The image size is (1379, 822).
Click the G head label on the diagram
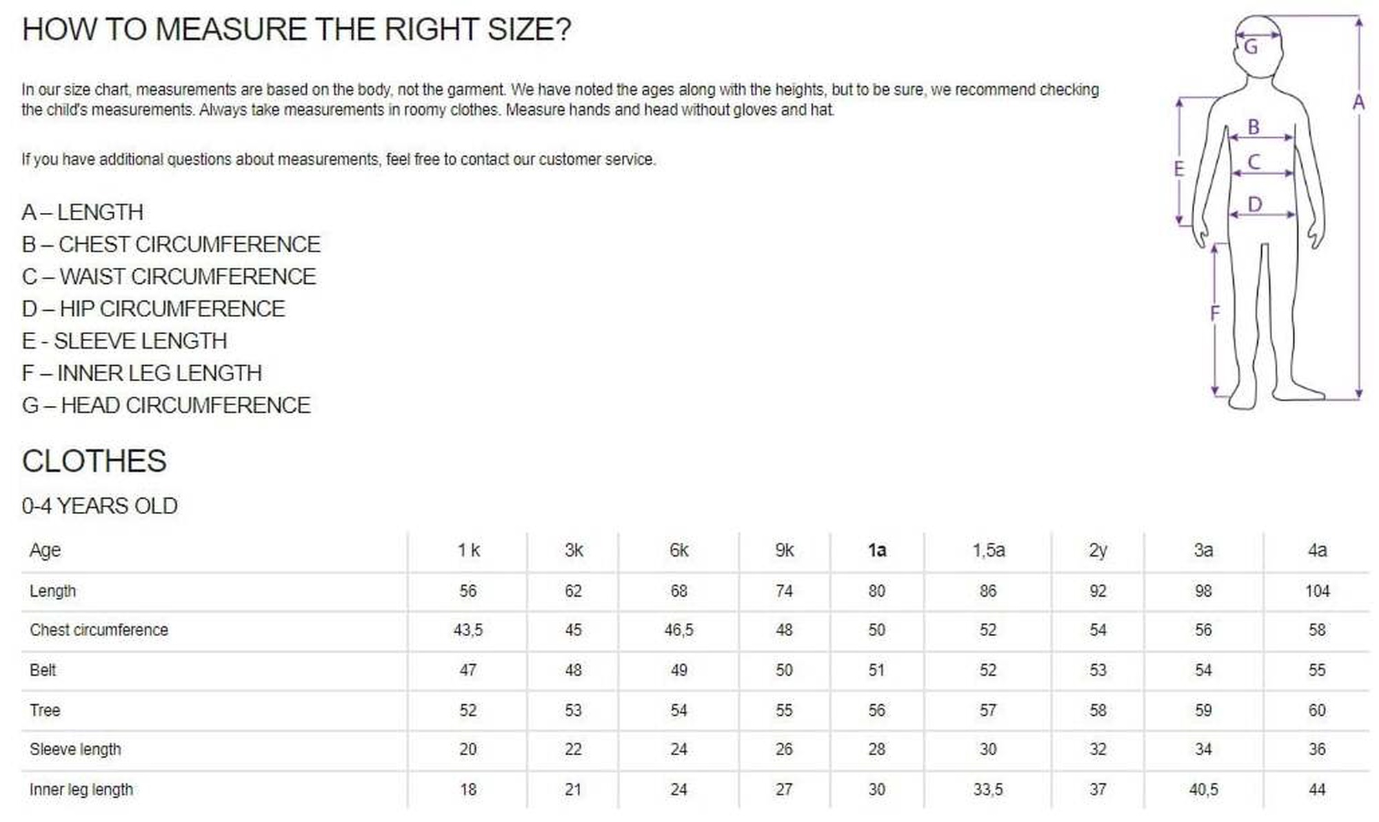1251,48
